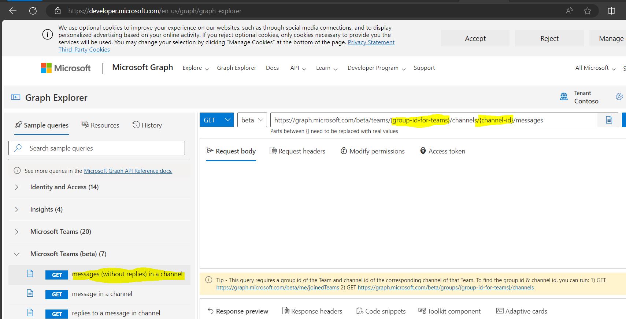
Task: Switch to the Sample queries tab
Action: (x=41, y=125)
